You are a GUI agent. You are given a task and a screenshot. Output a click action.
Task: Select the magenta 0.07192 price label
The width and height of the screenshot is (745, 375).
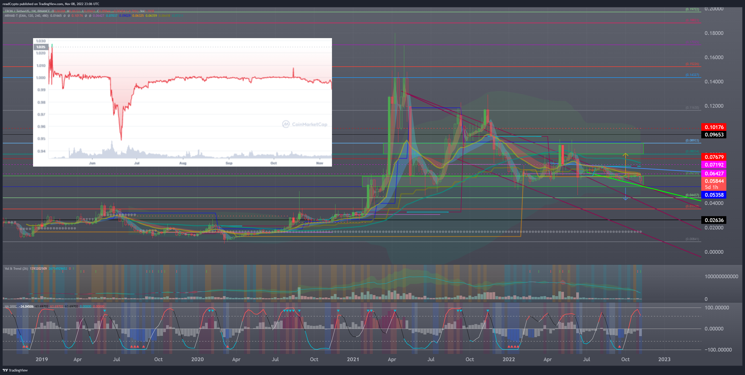click(714, 165)
